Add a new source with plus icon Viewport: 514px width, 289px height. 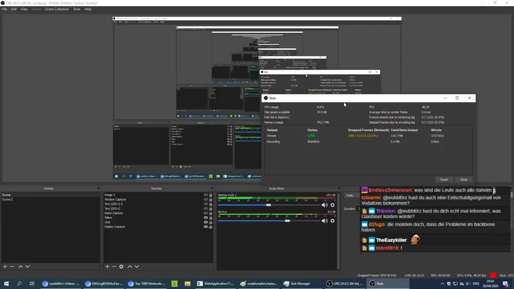107,266
